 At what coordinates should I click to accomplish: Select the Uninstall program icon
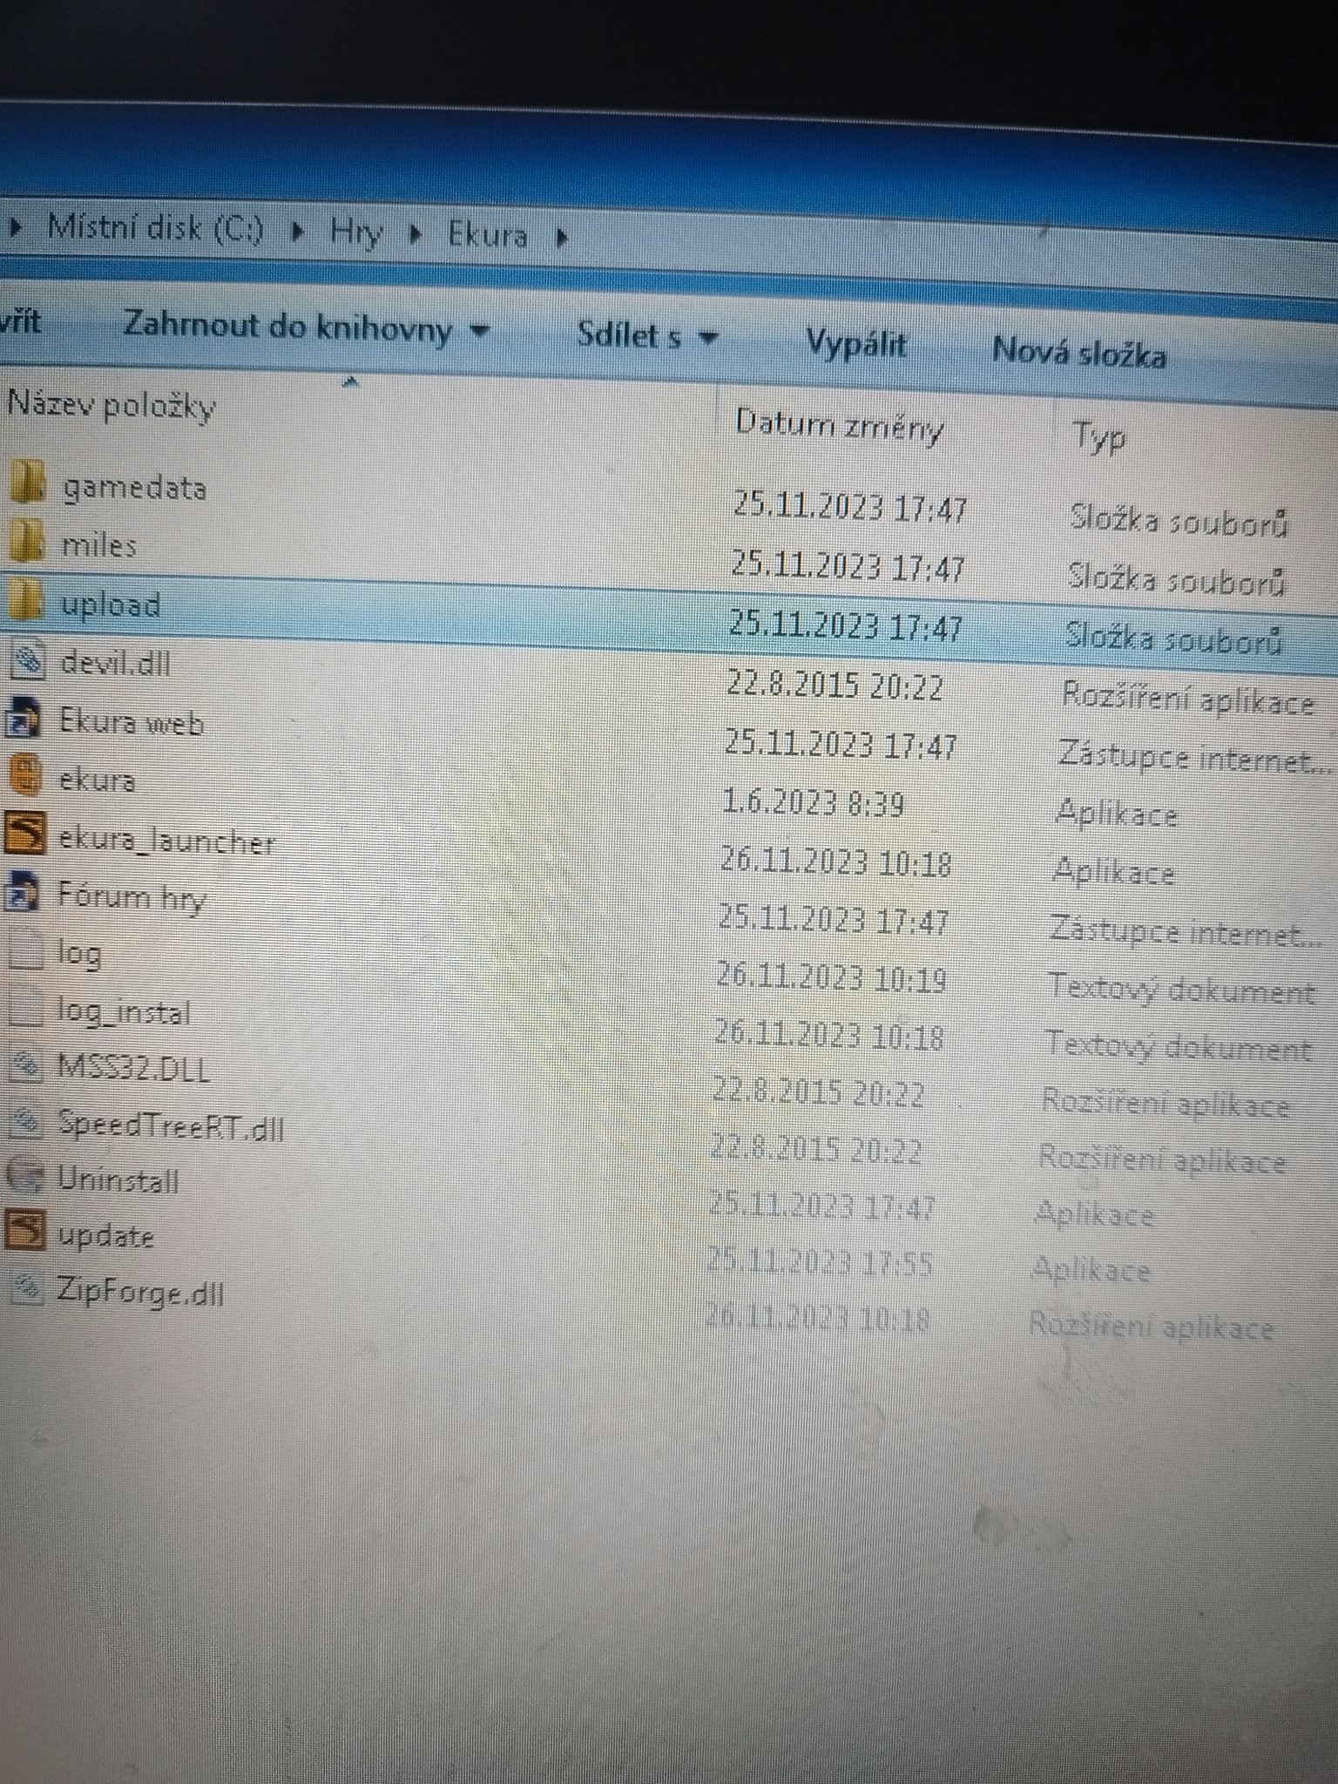click(23, 1178)
